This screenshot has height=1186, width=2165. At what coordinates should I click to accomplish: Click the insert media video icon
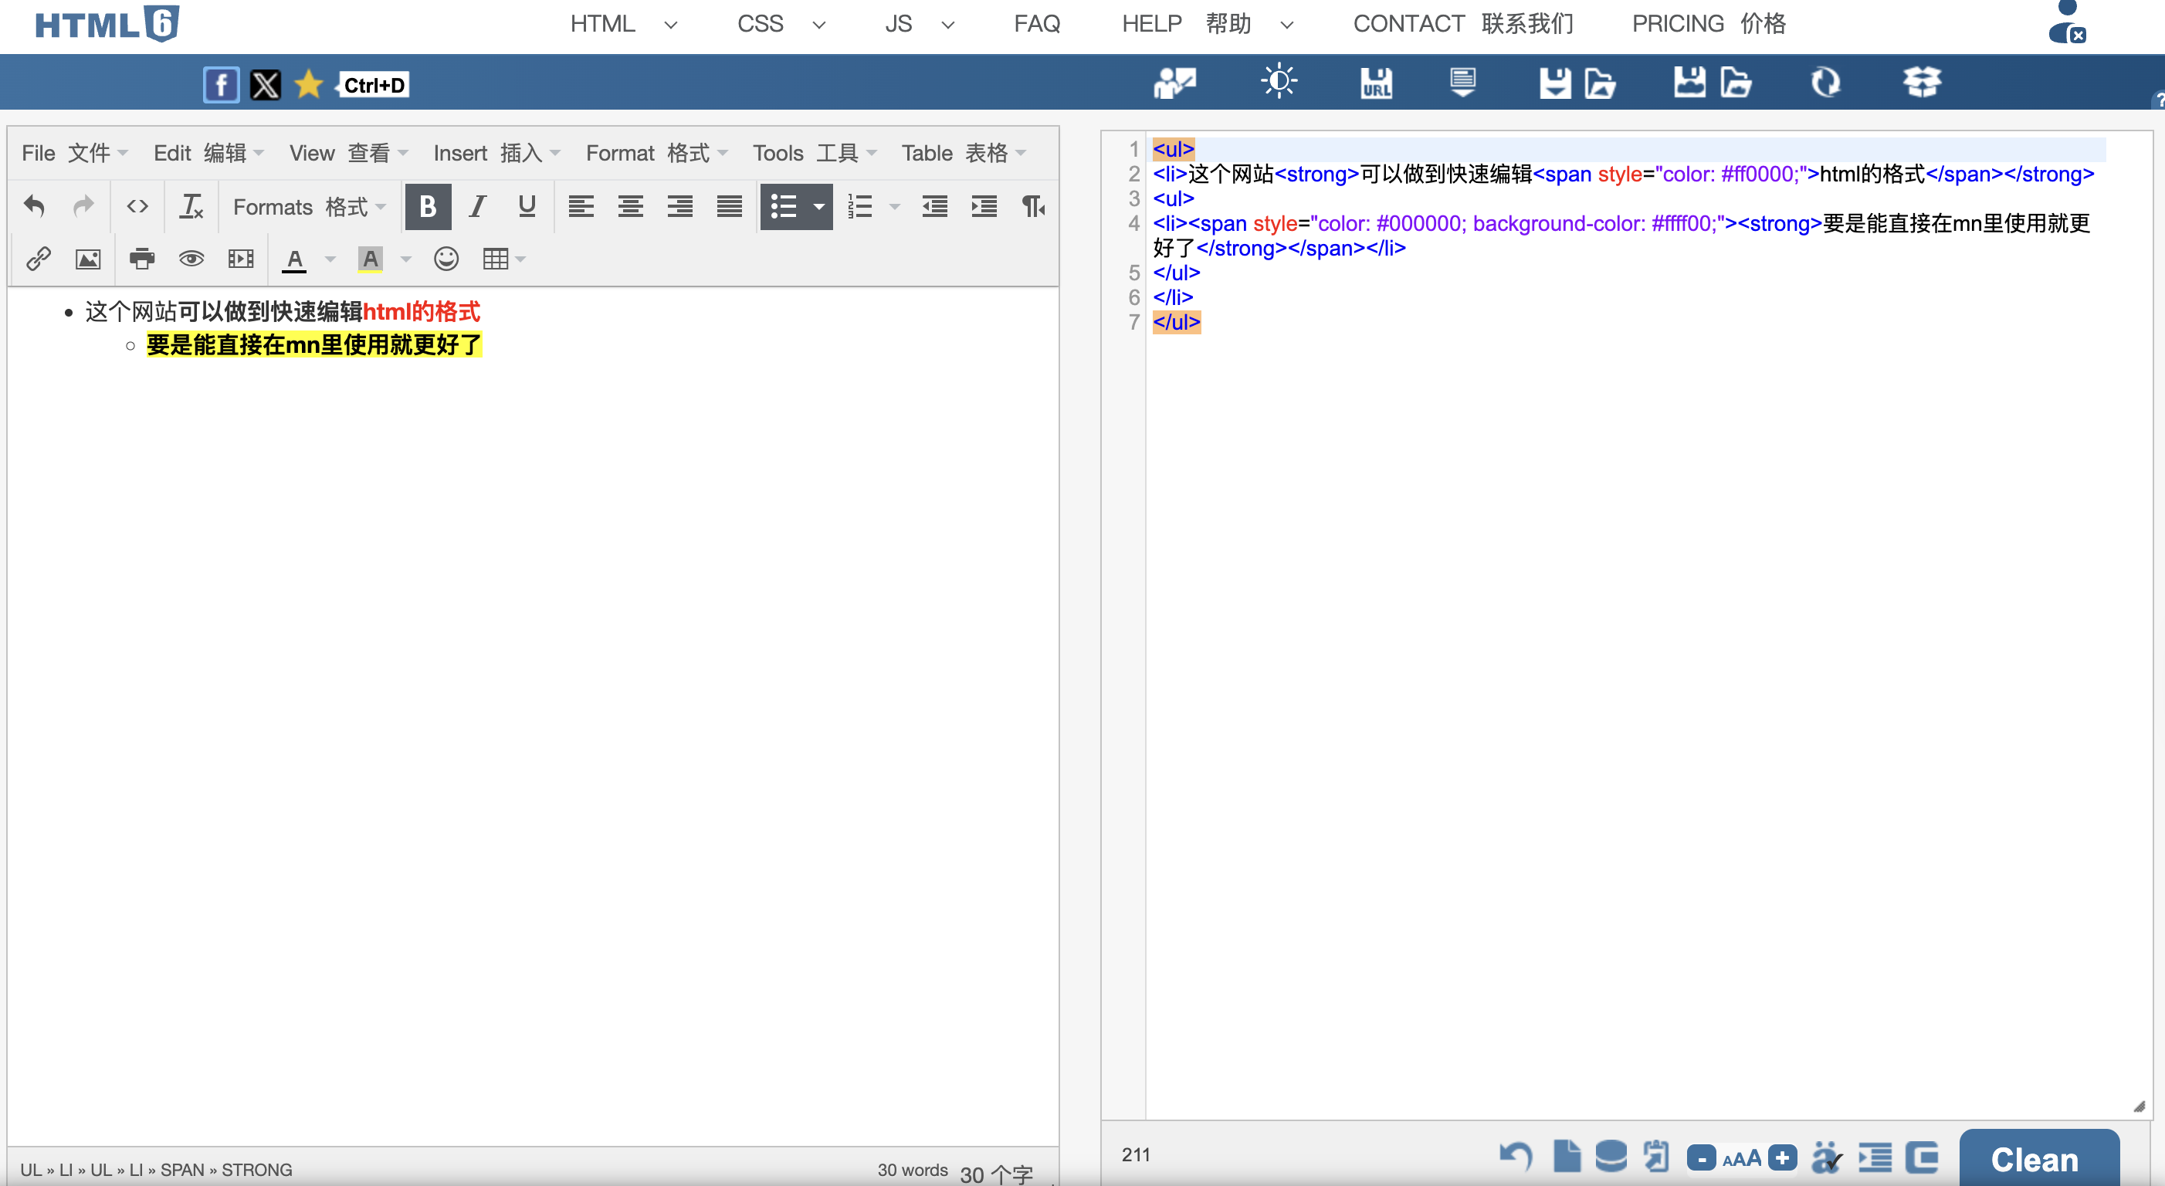[240, 259]
